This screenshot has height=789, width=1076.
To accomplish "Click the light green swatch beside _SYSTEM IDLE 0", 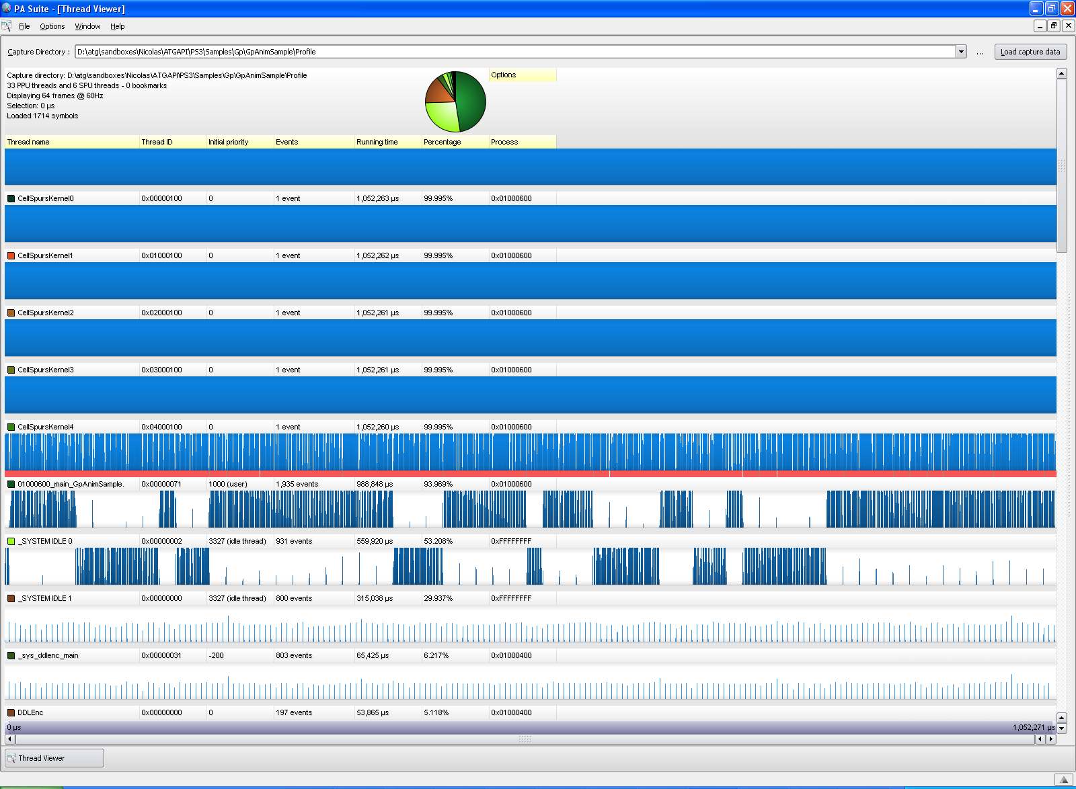I will coord(11,541).
